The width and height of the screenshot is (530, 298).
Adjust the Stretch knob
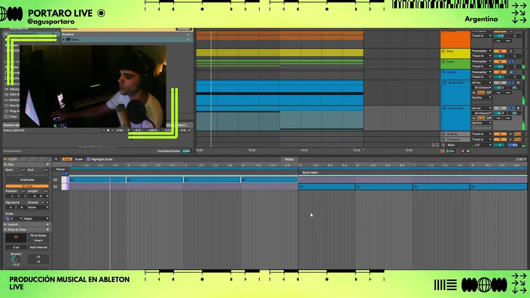pyautogui.click(x=16, y=260)
